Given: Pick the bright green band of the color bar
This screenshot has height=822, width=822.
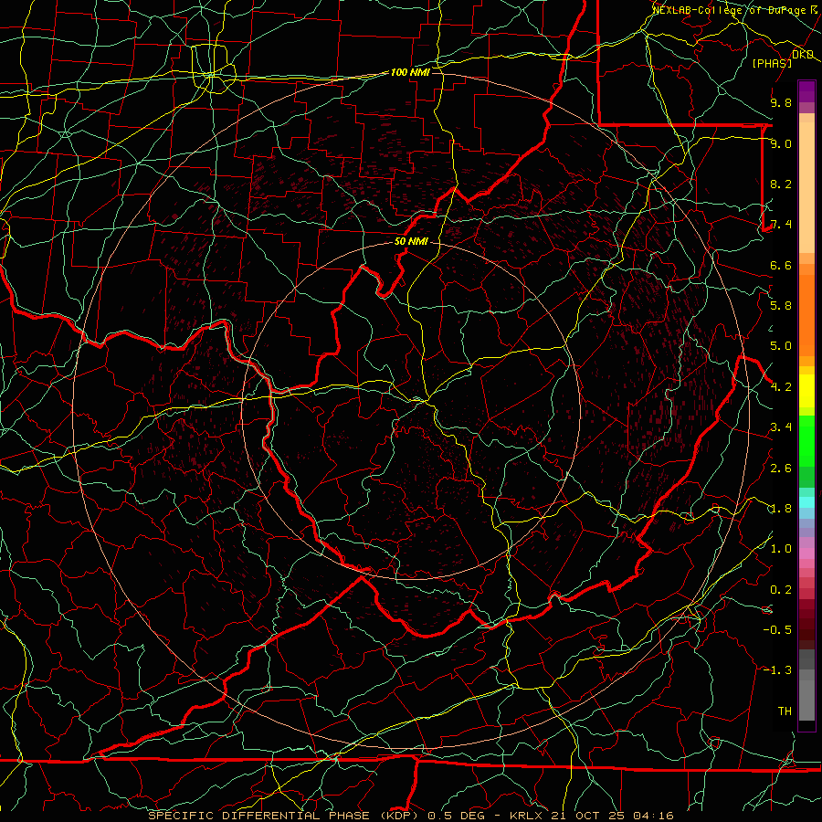Looking at the screenshot, I should [806, 440].
